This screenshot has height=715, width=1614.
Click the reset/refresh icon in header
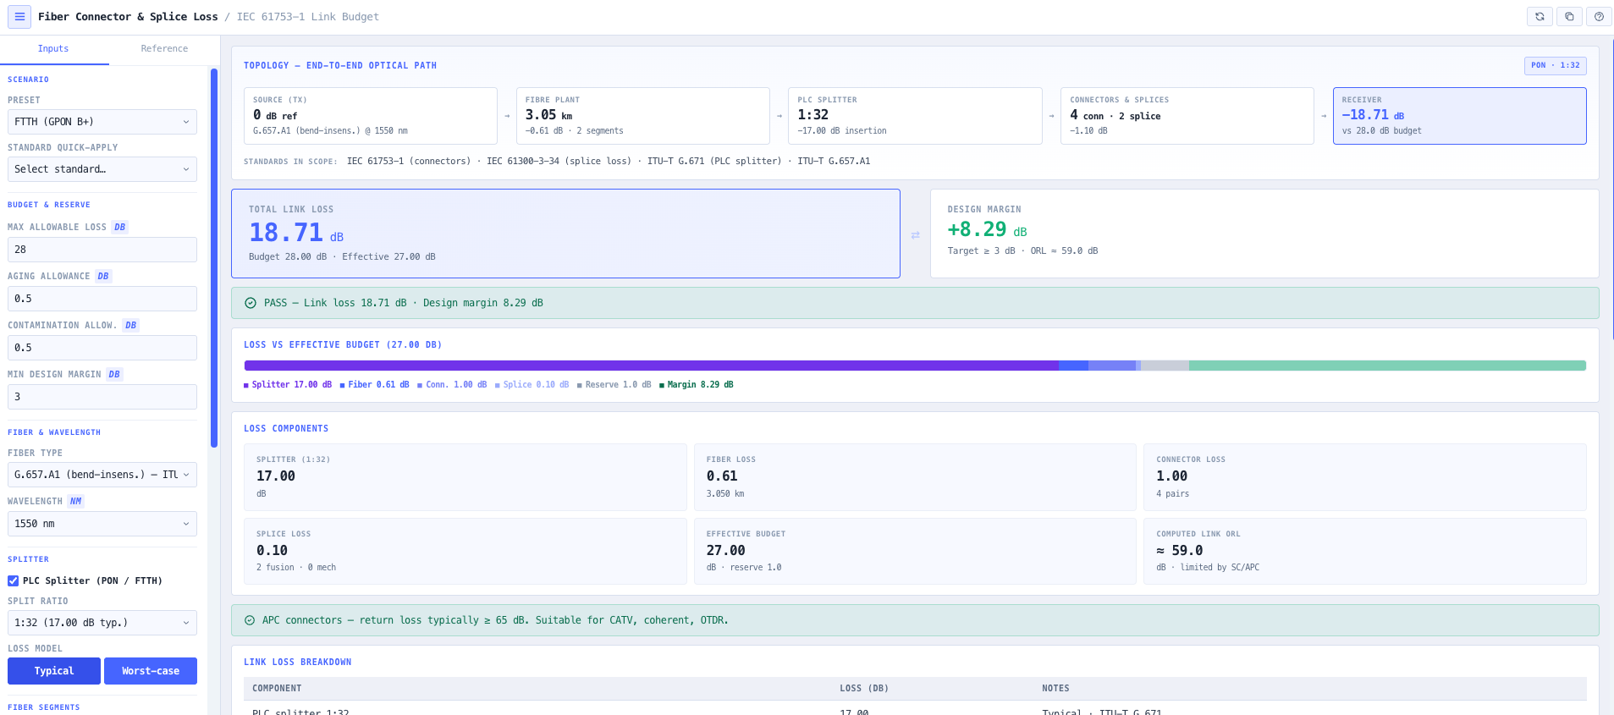click(x=1540, y=17)
